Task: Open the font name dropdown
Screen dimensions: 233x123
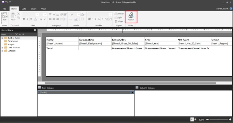Action: click(37, 15)
